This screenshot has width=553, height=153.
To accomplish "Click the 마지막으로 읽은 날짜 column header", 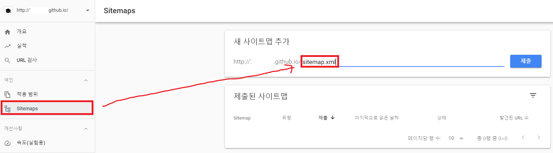I will [377, 118].
